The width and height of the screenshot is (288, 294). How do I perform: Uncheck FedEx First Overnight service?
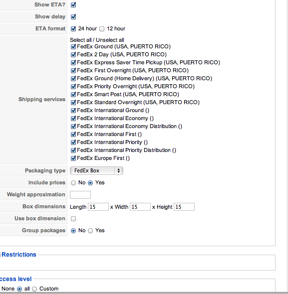tap(73, 70)
